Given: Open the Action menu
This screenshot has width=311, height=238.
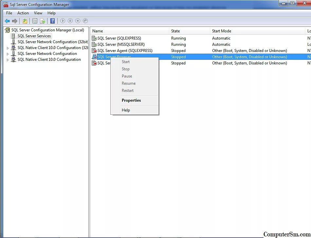Looking at the screenshot, I should [x=23, y=13].
